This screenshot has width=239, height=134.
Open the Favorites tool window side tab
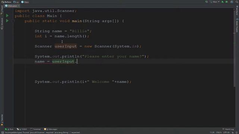[x=2, y=120]
